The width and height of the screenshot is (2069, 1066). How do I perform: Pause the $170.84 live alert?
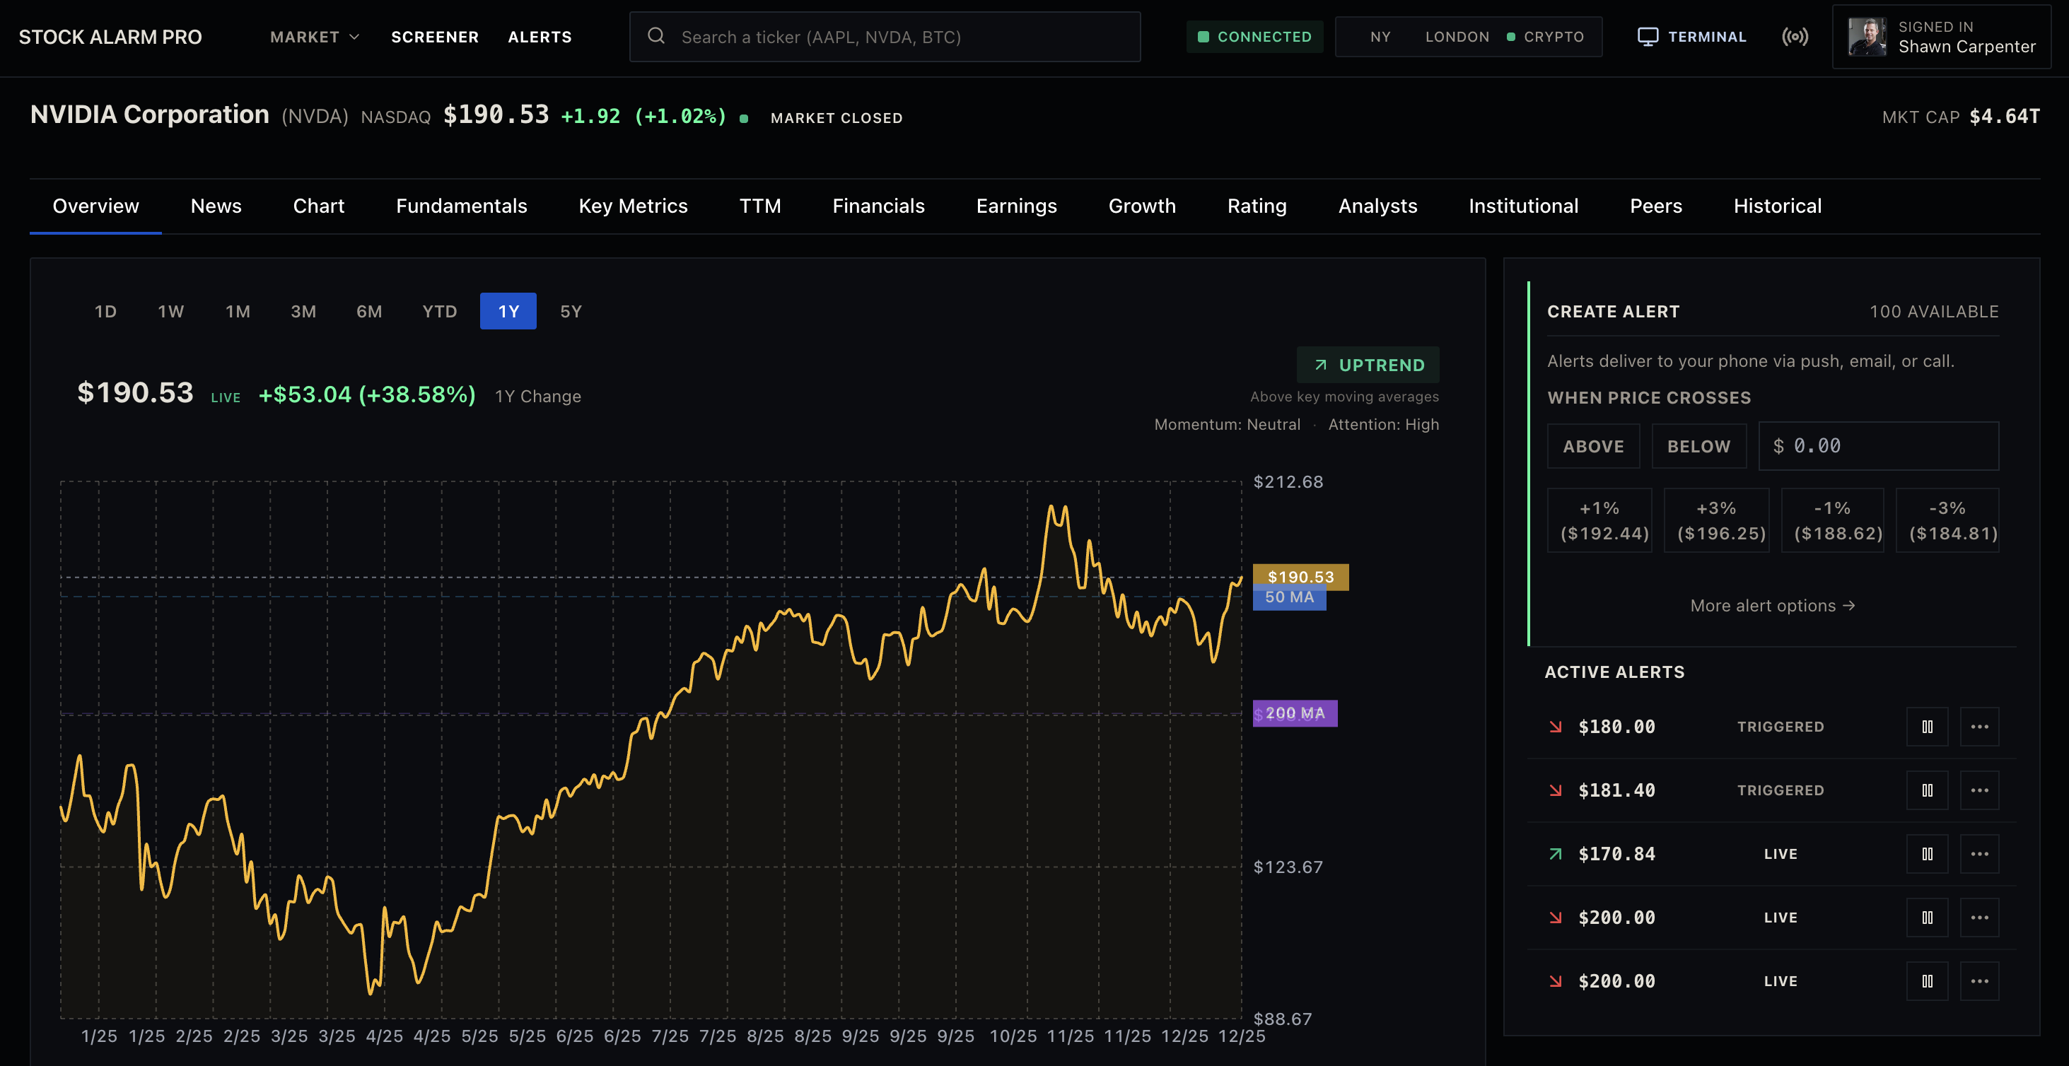point(1927,853)
